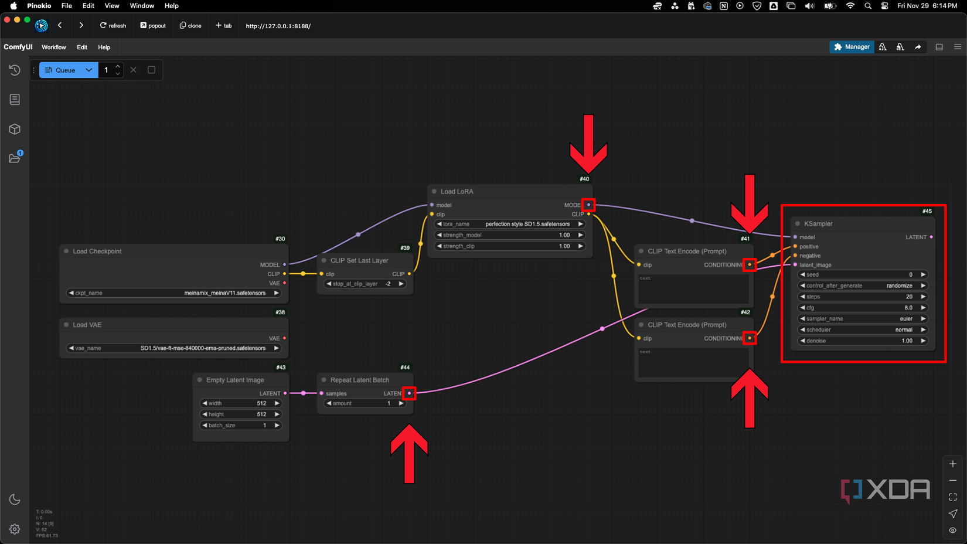Open the sampler_name euler selector
This screenshot has width=967, height=544.
click(862, 319)
